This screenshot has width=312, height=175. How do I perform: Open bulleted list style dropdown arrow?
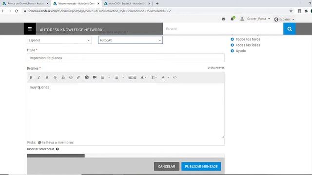[x=123, y=77]
